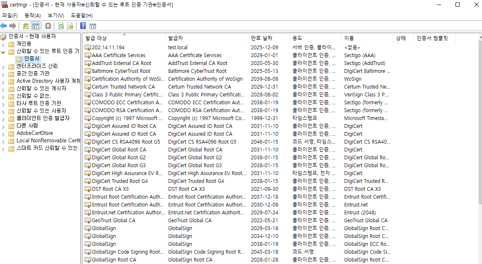Click certificate icon for GeoTrust Global CA

point(88,221)
